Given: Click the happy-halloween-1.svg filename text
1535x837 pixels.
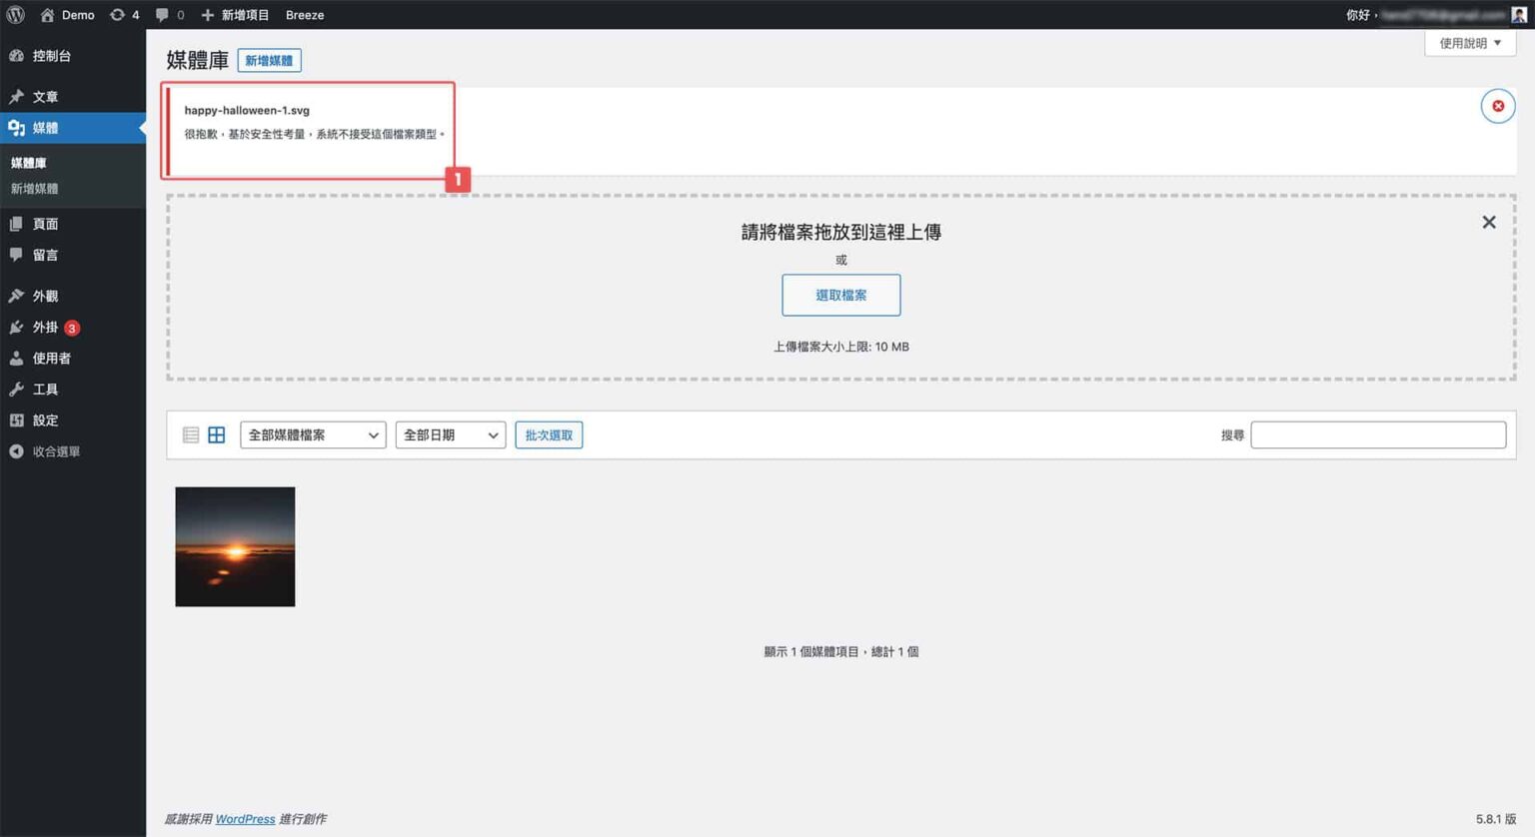Looking at the screenshot, I should click(x=247, y=110).
